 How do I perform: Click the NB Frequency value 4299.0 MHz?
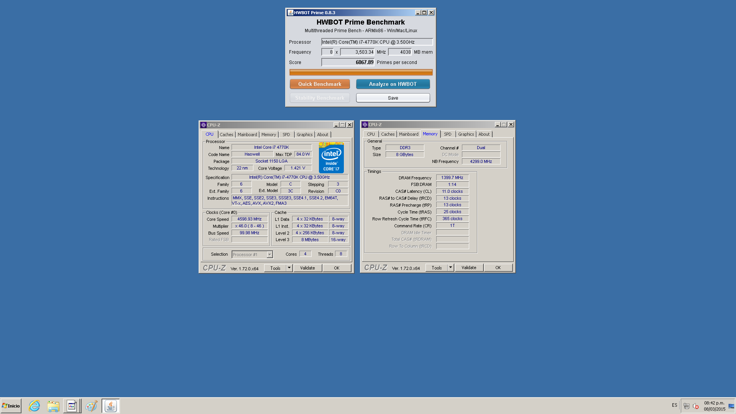coord(481,161)
